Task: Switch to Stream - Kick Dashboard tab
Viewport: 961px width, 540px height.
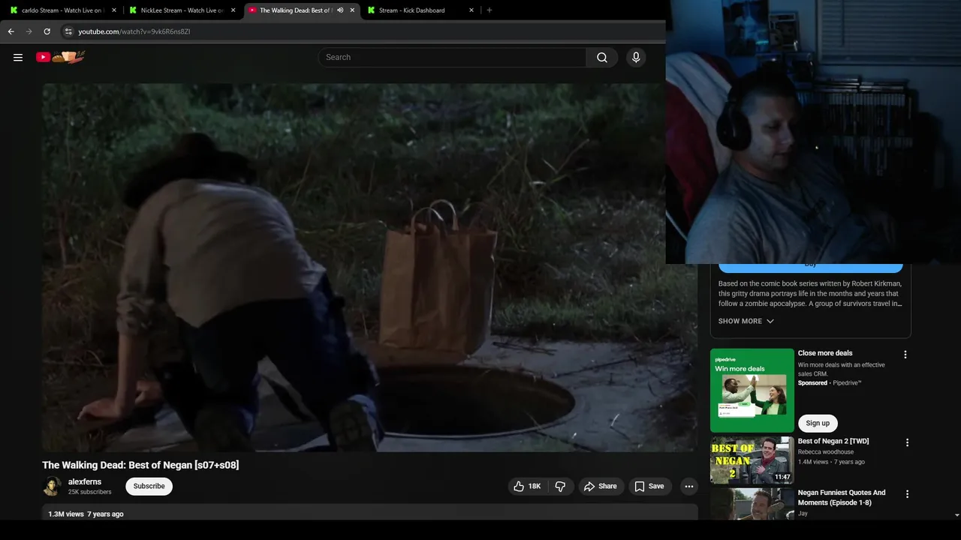Action: tap(412, 10)
